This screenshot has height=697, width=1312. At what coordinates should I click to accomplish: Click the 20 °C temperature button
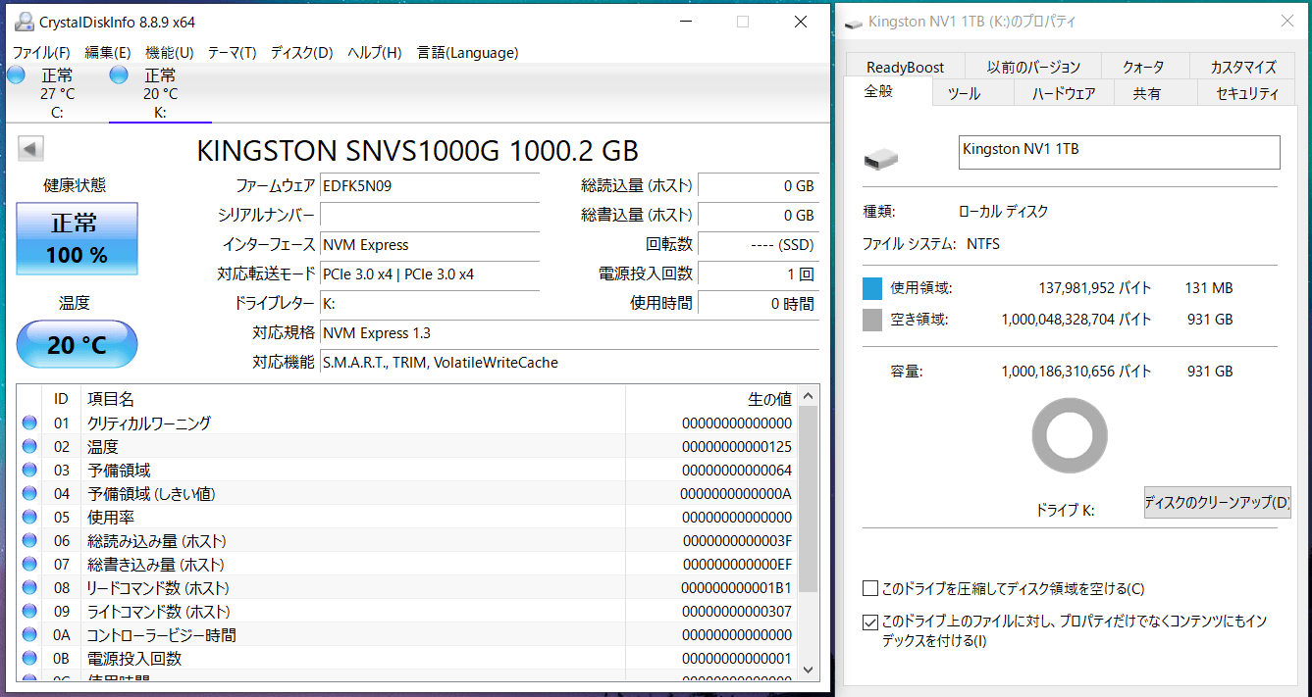tap(78, 344)
